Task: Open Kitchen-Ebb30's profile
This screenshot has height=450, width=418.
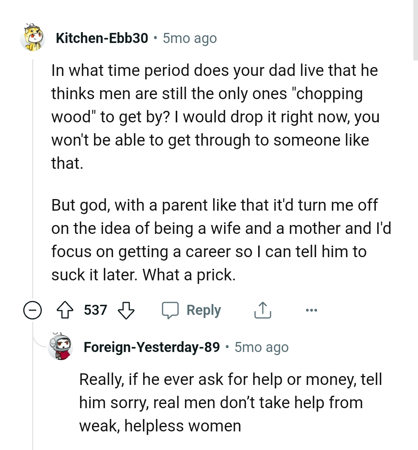Action: click(102, 38)
